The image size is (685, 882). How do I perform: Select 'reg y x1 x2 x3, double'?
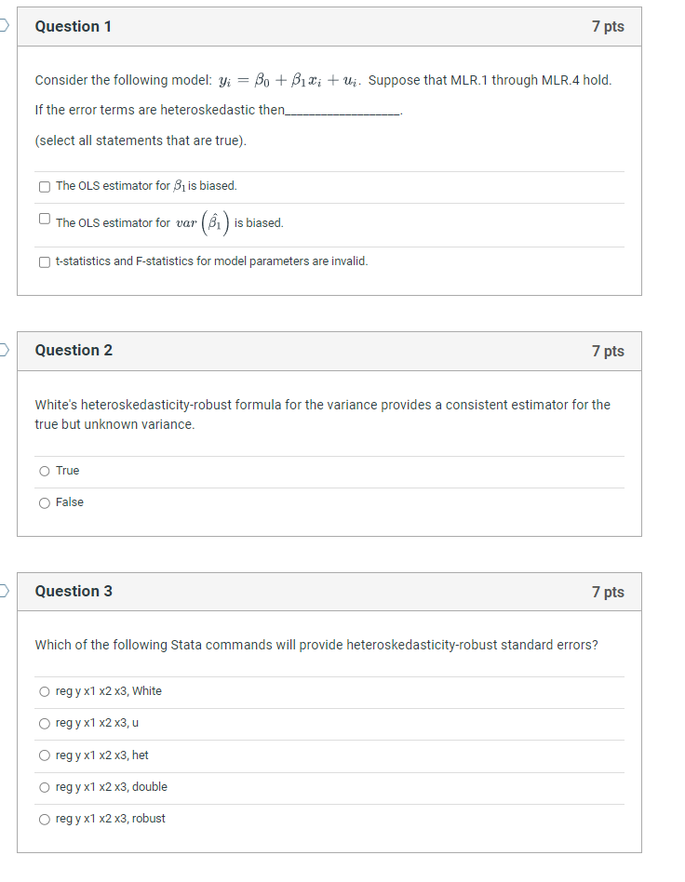45,787
